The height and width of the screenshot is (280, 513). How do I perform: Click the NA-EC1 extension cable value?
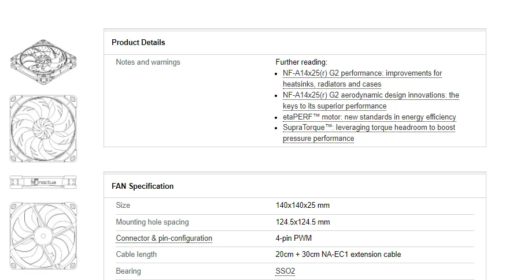[x=338, y=255]
